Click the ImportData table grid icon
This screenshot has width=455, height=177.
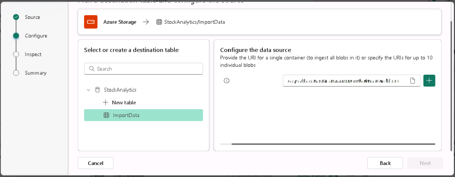click(106, 115)
